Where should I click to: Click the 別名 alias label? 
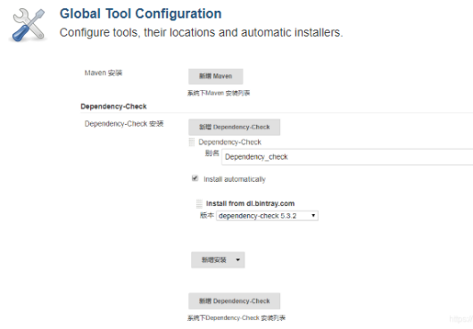pyautogui.click(x=212, y=153)
